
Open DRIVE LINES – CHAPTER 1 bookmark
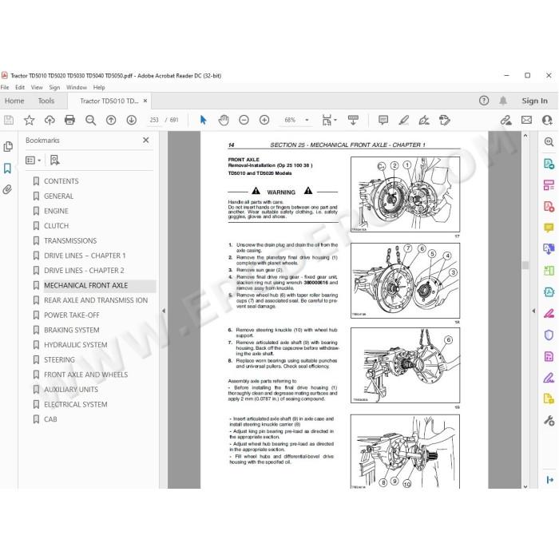point(85,256)
